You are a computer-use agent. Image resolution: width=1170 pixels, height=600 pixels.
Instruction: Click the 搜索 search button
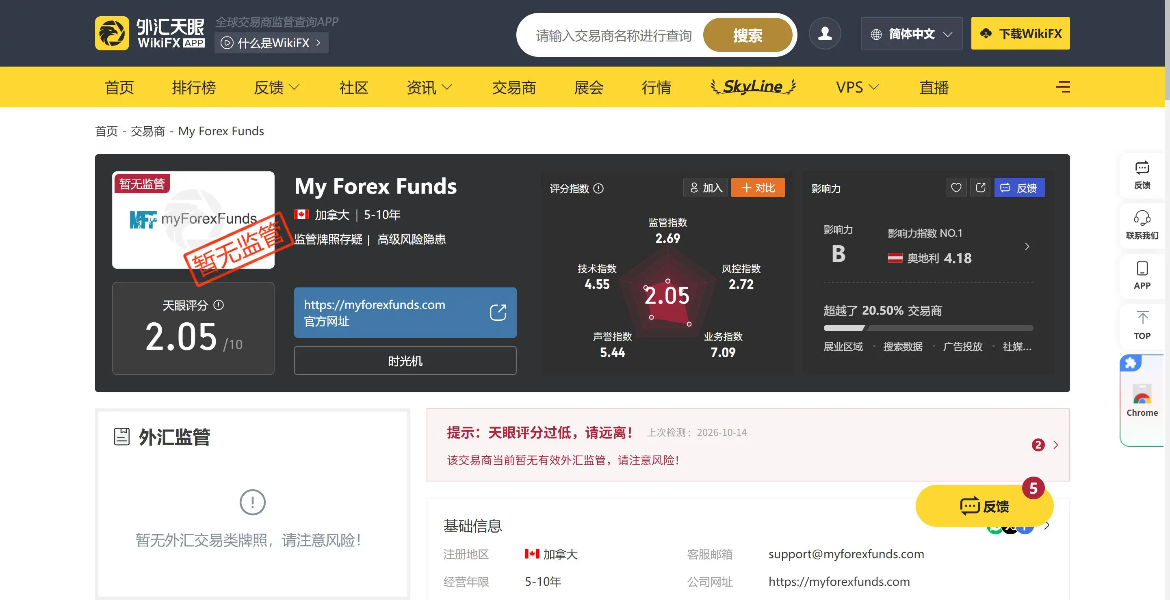(747, 35)
